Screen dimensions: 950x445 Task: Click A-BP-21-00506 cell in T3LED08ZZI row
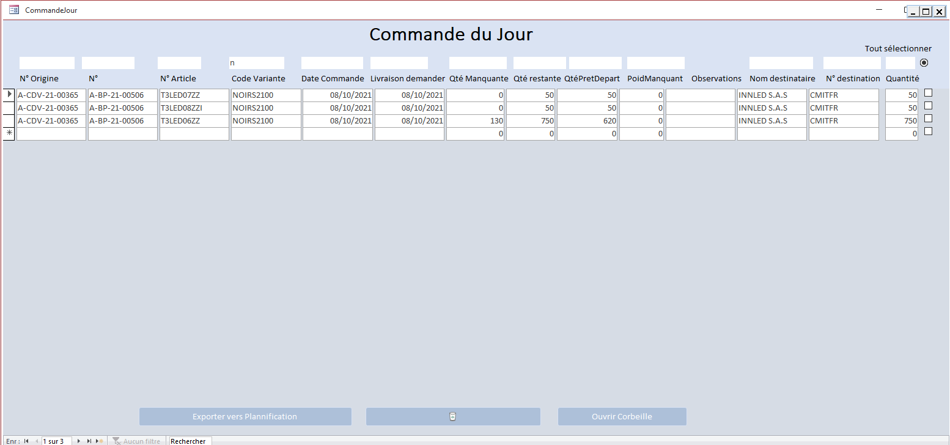point(123,108)
